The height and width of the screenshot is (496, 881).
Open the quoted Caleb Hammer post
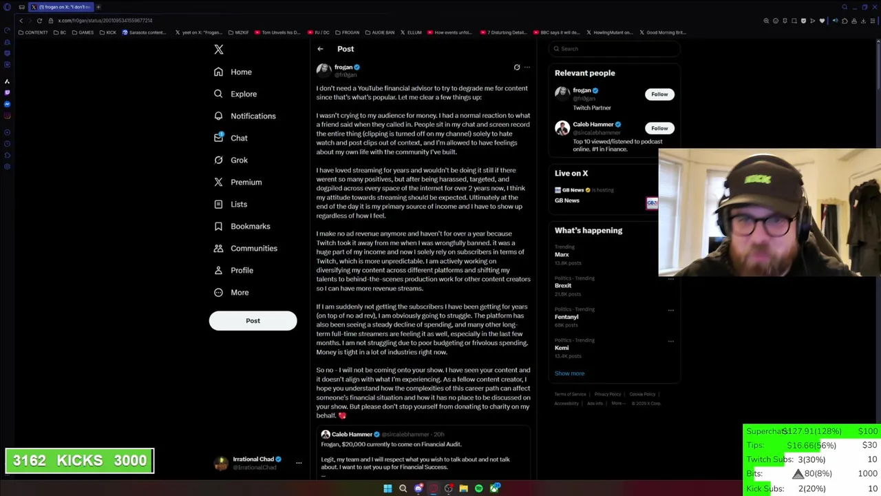click(423, 453)
